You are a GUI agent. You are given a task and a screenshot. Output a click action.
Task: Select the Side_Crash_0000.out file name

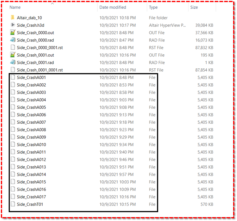click(x=35, y=33)
